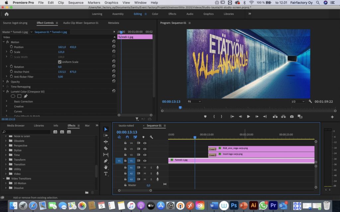Select the Razor tool in the tools panel
The image size is (340, 212).
click(x=106, y=148)
